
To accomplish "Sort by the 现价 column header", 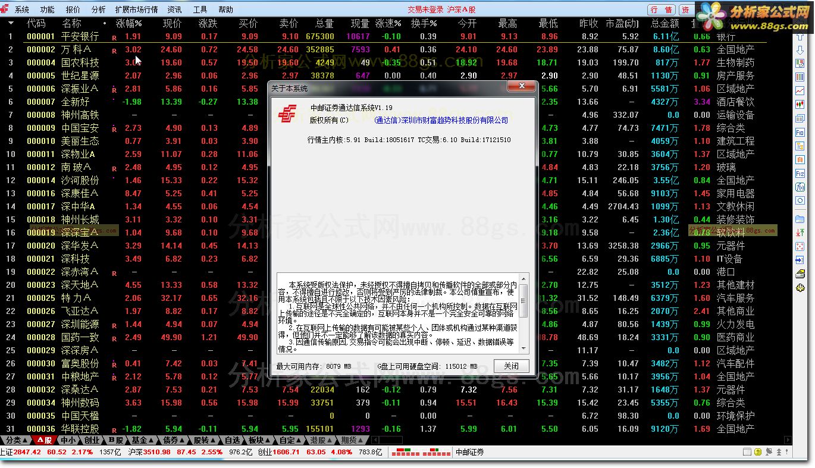I will [x=173, y=23].
